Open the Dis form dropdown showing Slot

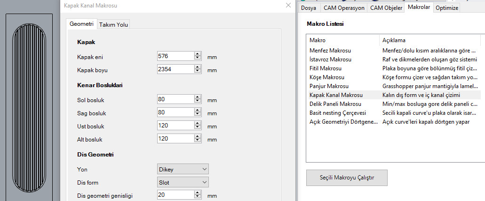point(183,182)
